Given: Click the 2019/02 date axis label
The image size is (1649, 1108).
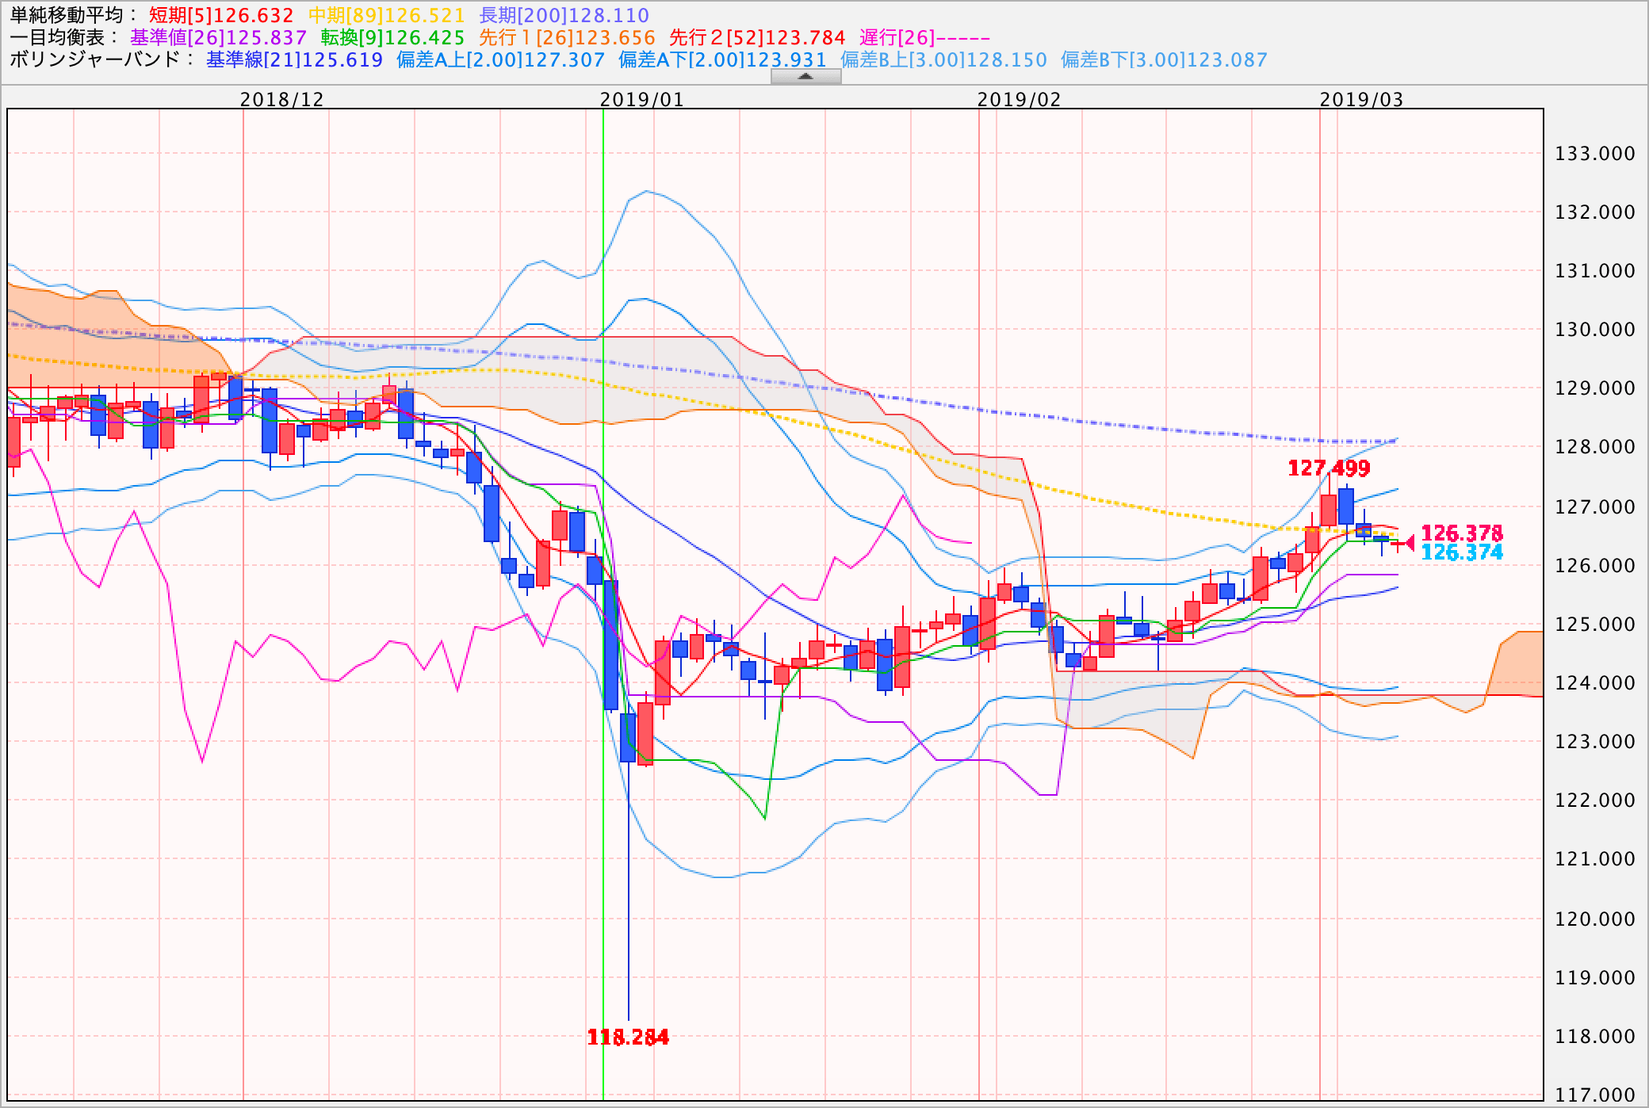Looking at the screenshot, I should click(x=1019, y=99).
